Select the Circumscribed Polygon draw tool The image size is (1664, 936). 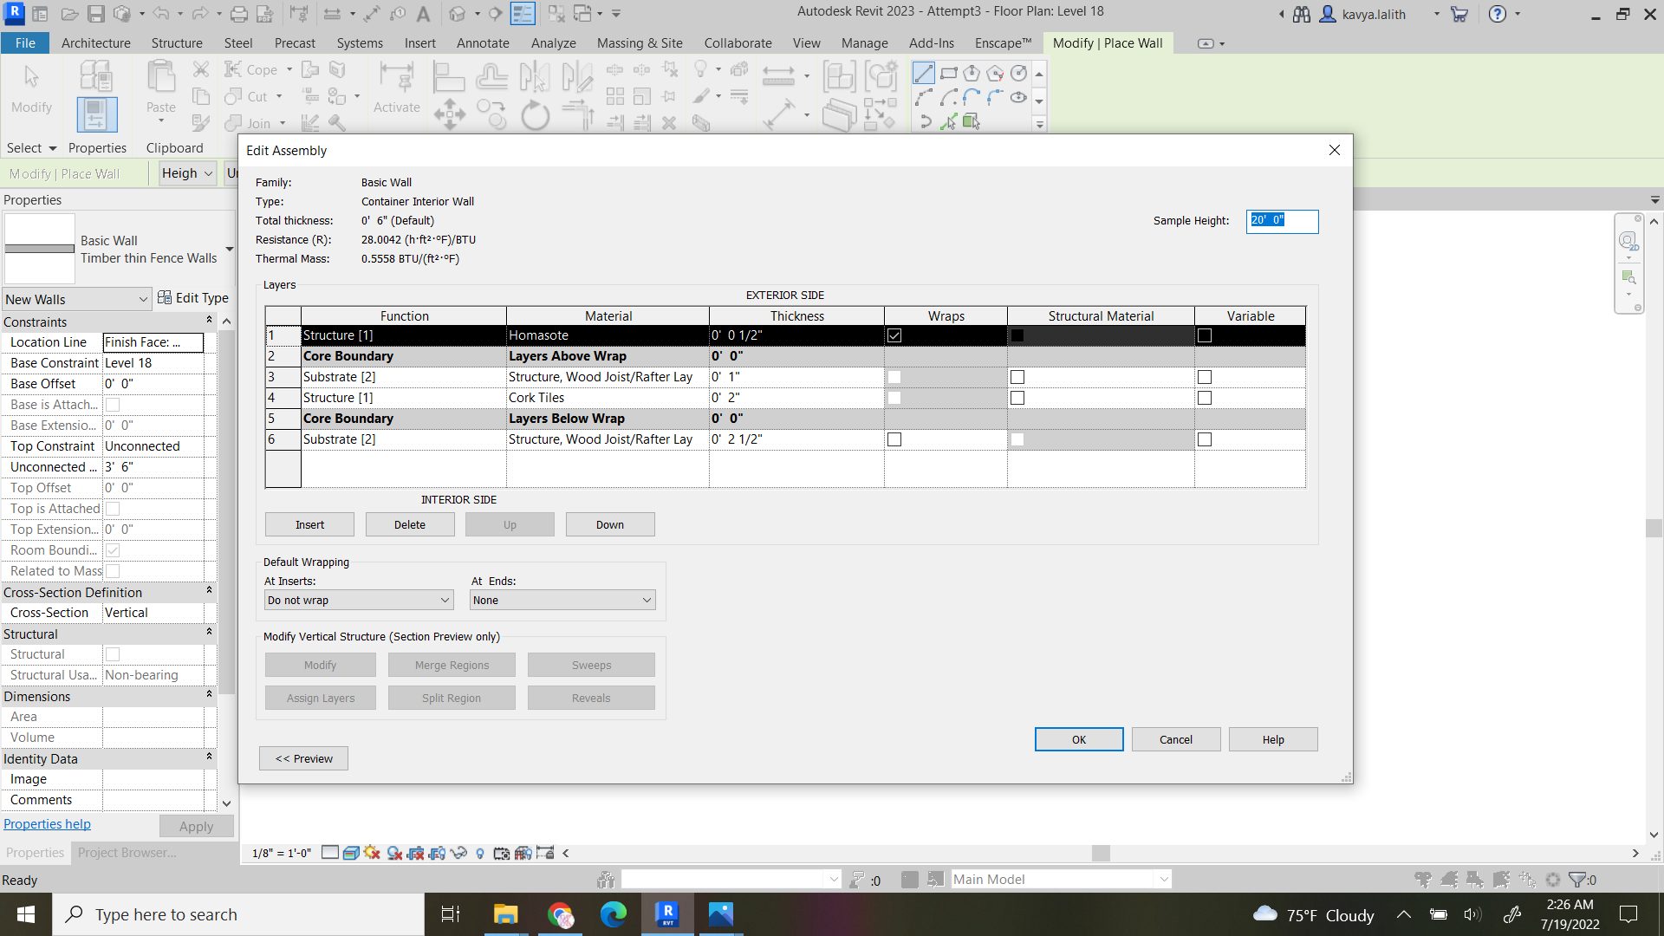(995, 74)
